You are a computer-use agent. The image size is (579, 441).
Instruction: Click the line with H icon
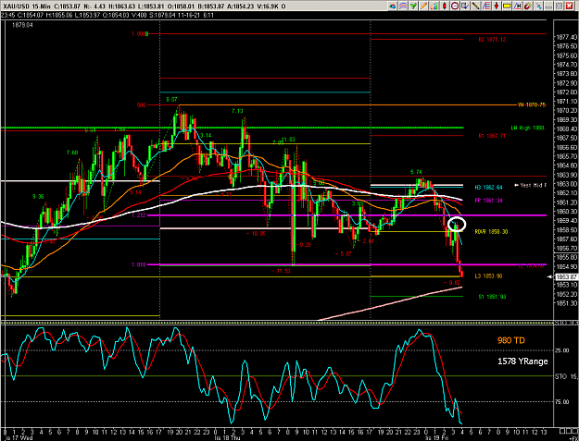(x=517, y=6)
